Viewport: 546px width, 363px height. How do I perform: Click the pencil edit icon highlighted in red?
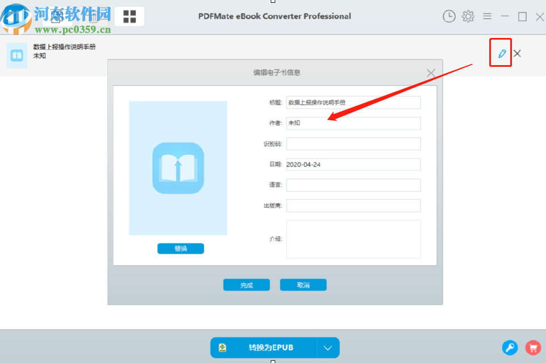coord(500,53)
